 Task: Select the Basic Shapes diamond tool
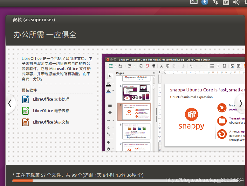(x=108, y=142)
